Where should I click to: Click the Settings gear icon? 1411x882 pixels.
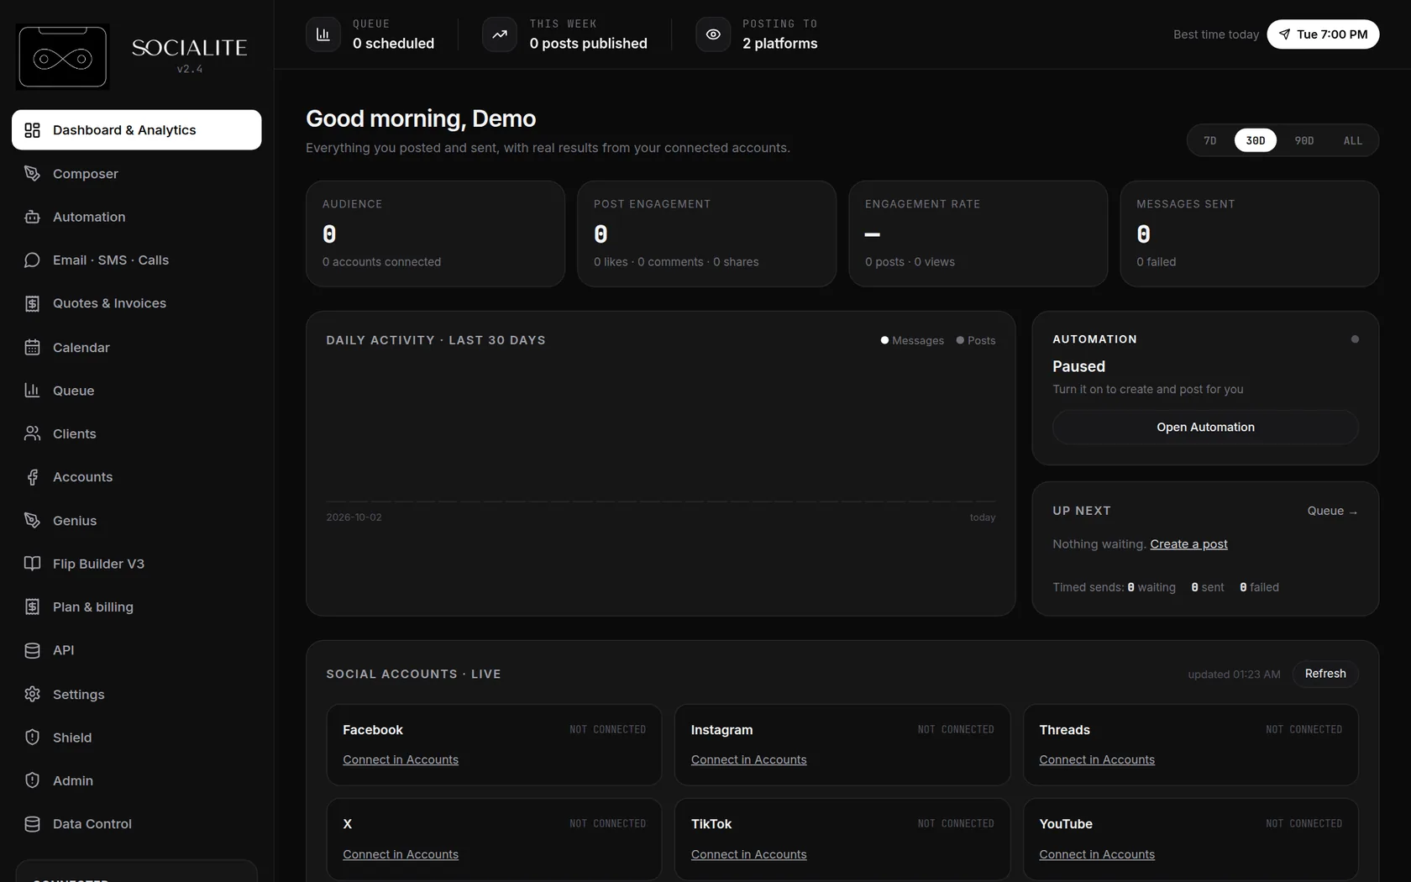[32, 695]
